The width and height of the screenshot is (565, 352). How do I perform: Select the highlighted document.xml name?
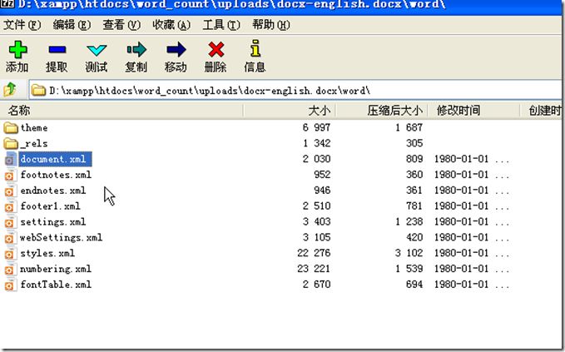[55, 159]
